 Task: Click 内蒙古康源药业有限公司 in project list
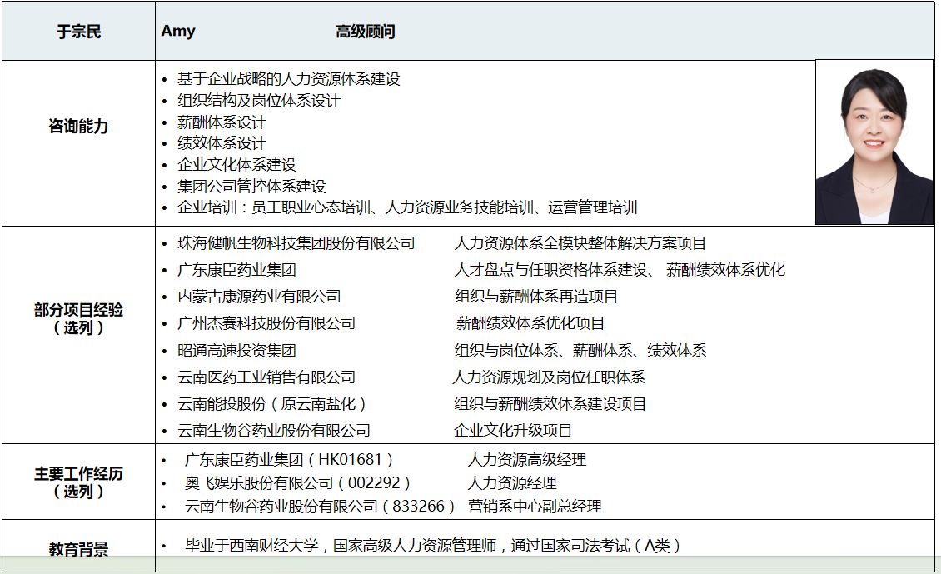[x=259, y=297]
